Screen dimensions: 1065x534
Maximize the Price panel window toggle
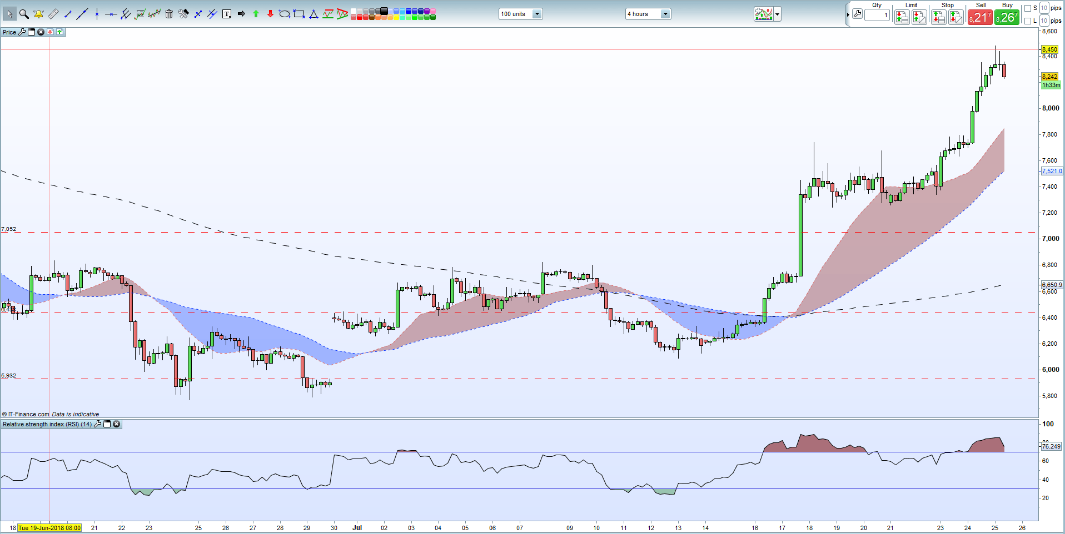[x=31, y=32]
